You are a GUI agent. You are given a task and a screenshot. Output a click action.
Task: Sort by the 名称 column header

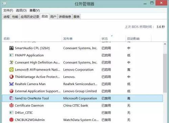pyautogui.click(x=32, y=39)
